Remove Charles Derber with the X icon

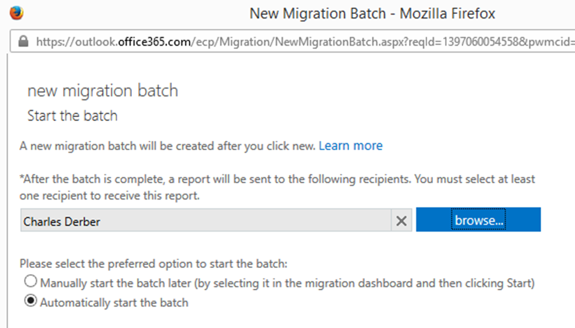tap(401, 220)
